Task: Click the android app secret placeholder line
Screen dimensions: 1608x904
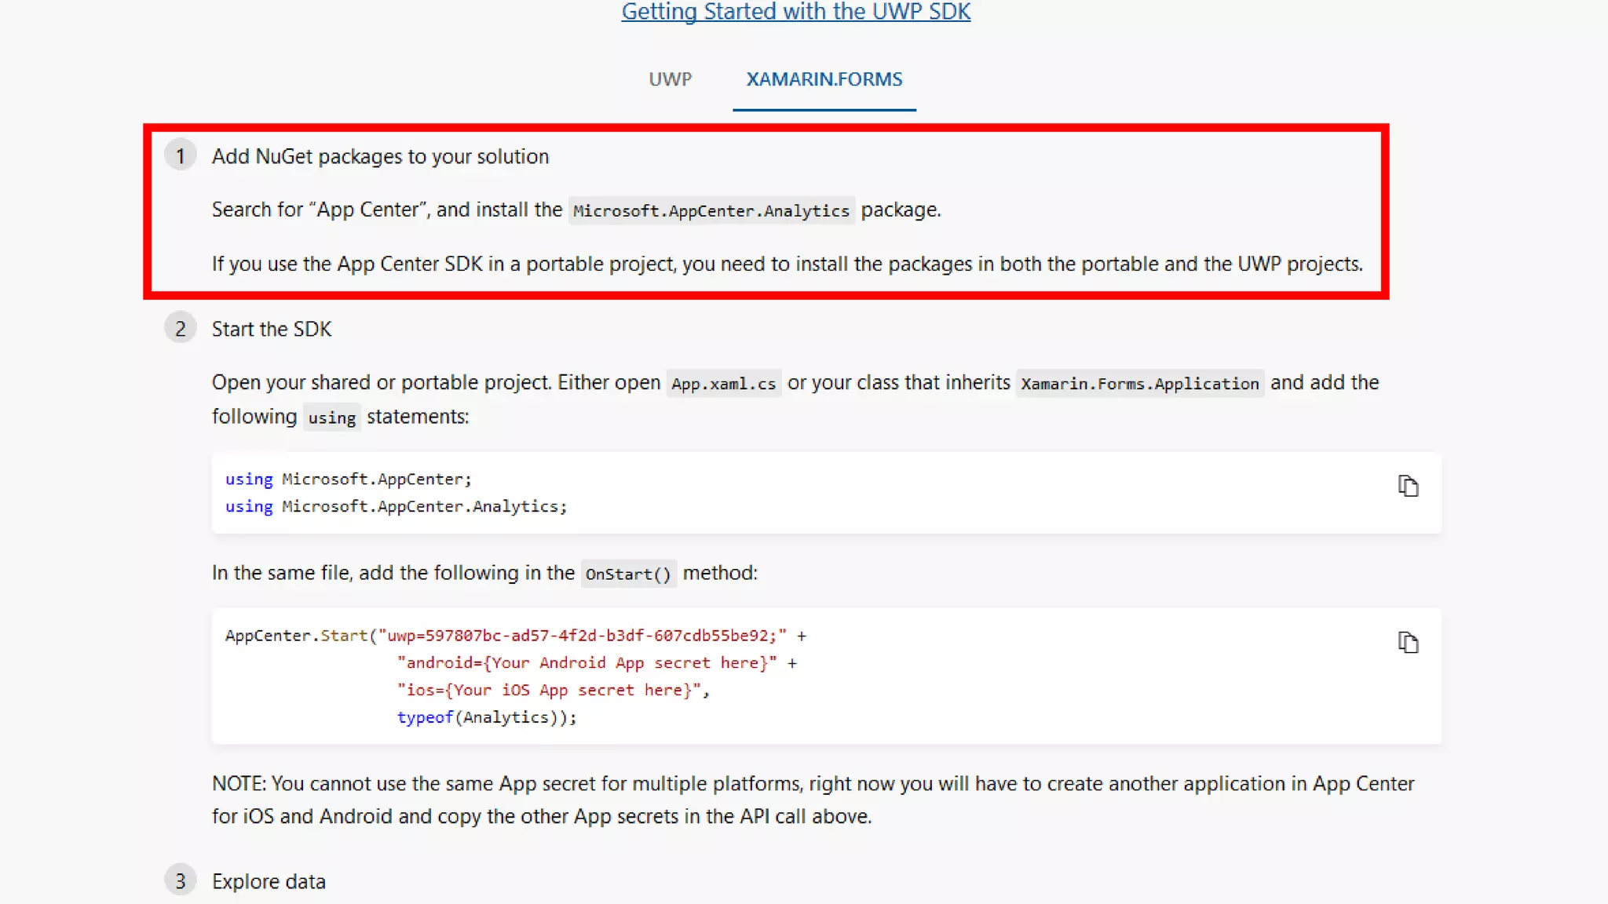Action: coord(587,663)
